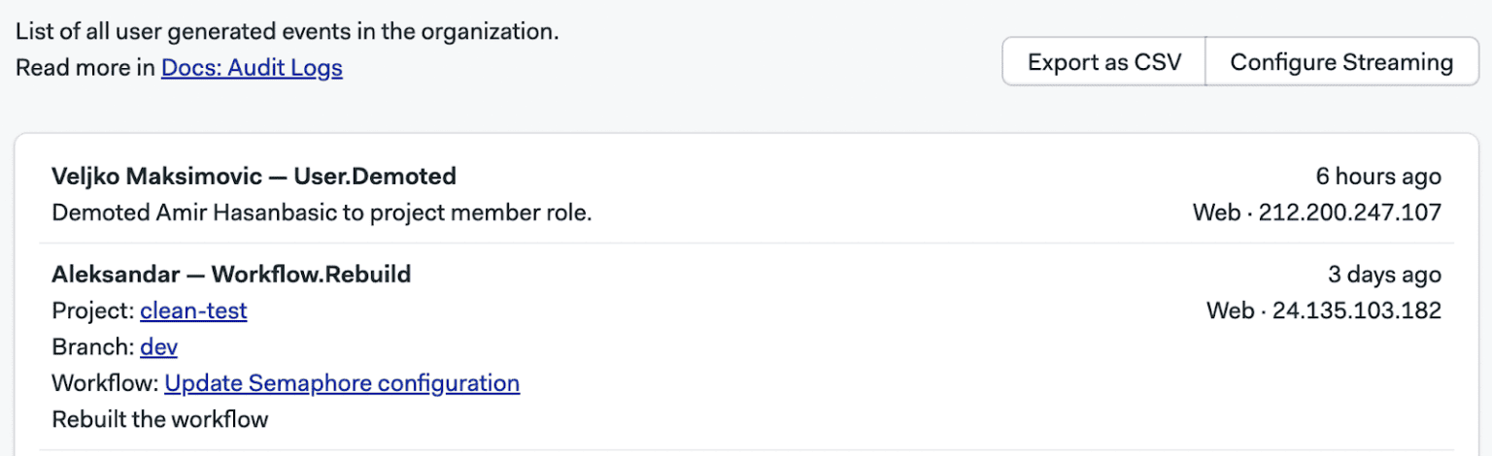
Task: Click the 3 days ago timestamp
Action: (x=1384, y=275)
